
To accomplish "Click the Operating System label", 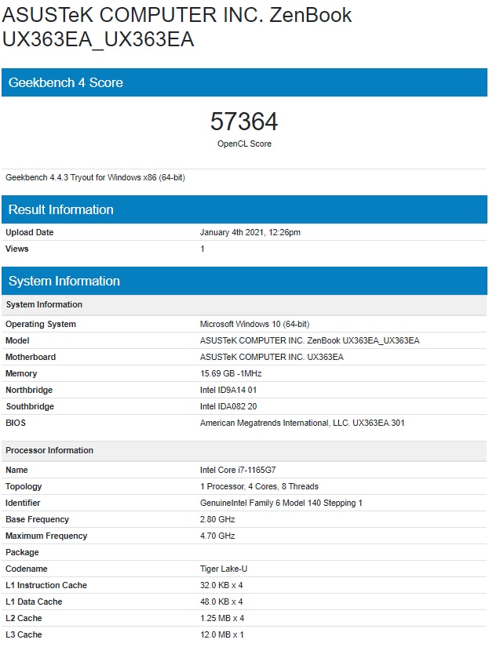I will [x=41, y=324].
